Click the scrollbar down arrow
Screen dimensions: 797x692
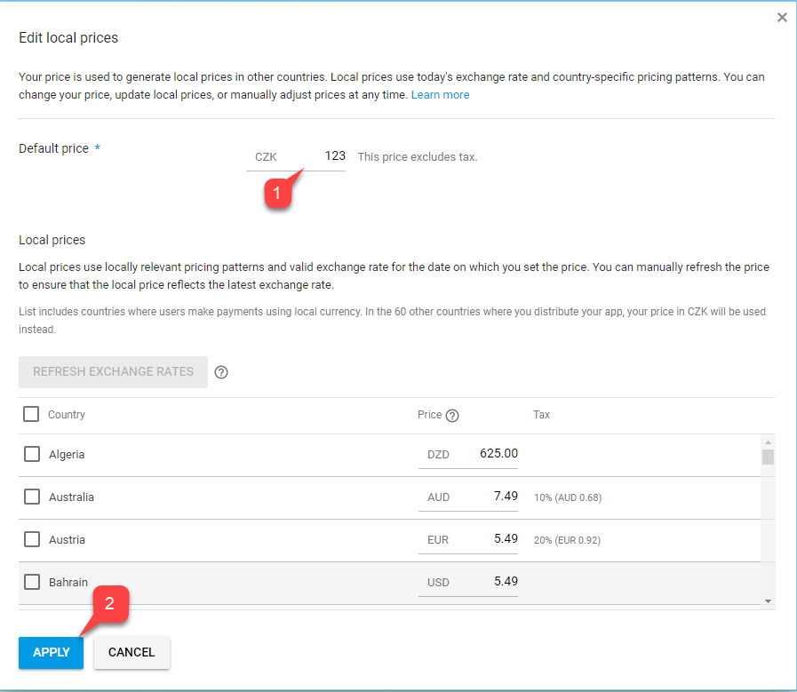click(766, 601)
